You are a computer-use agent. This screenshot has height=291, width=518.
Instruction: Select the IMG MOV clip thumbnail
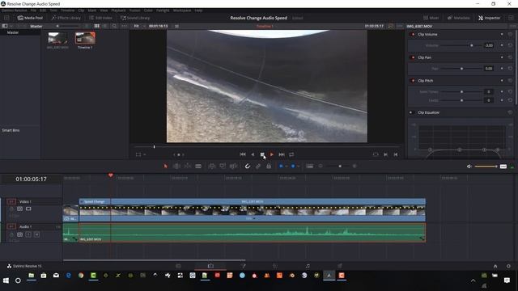click(57, 38)
